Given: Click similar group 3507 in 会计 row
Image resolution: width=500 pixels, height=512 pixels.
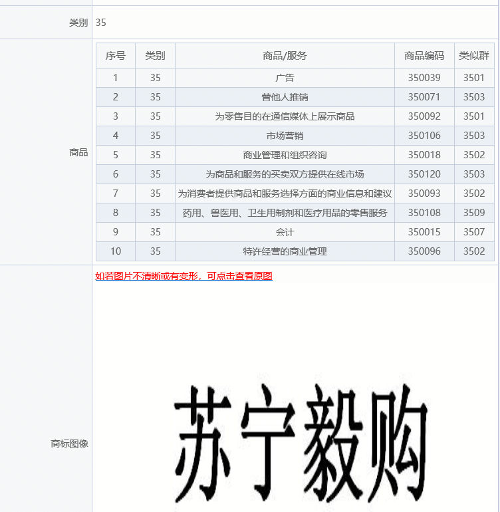Looking at the screenshot, I should [474, 232].
